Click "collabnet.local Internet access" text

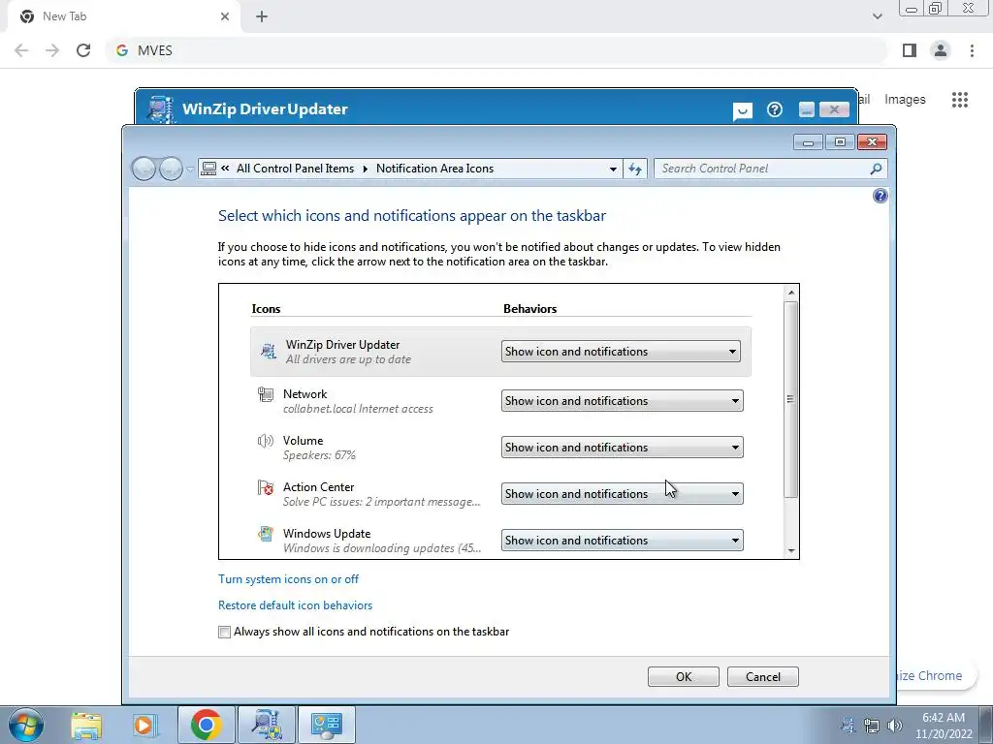[x=358, y=410]
